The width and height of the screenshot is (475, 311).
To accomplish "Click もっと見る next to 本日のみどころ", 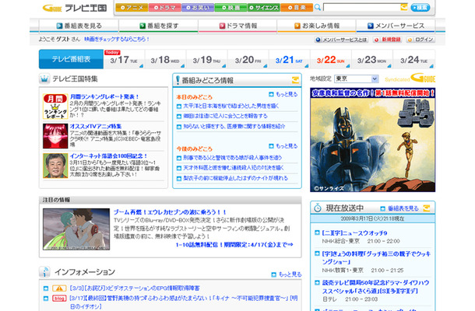I will [x=283, y=94].
